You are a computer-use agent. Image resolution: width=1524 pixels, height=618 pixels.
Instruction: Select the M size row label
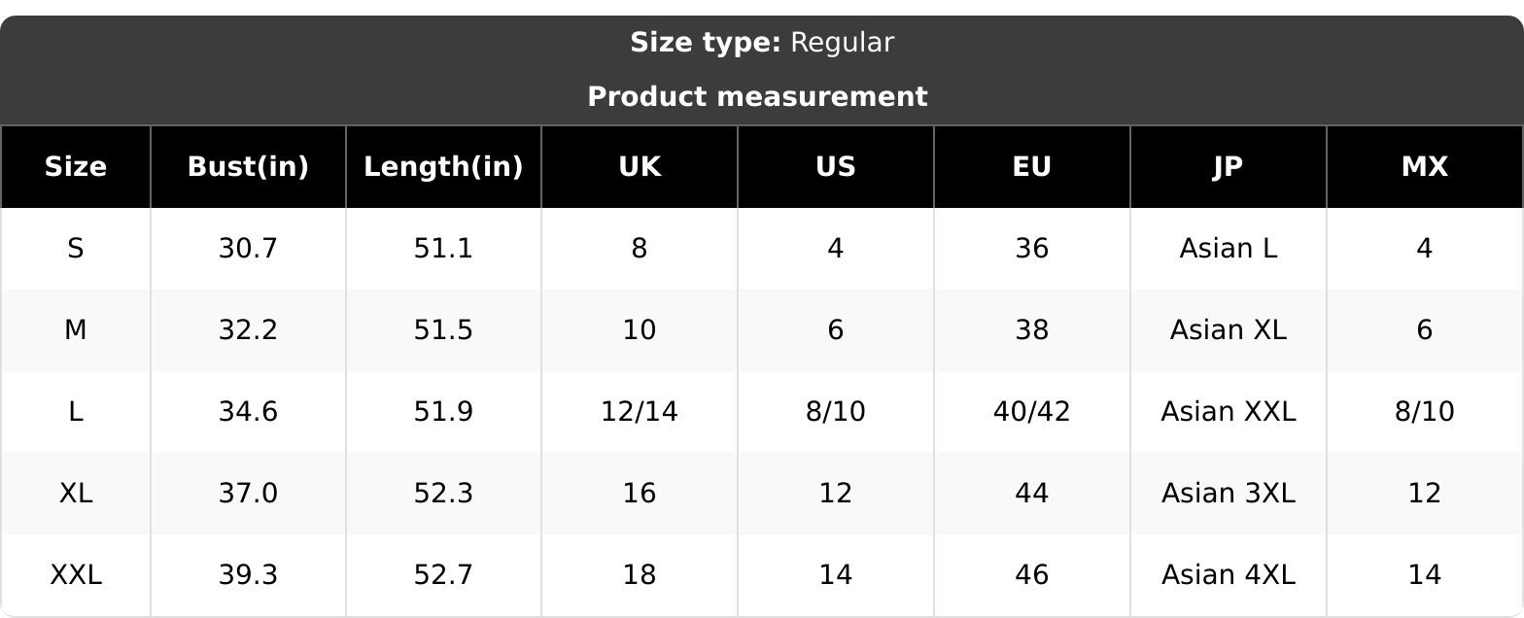pyautogui.click(x=76, y=330)
